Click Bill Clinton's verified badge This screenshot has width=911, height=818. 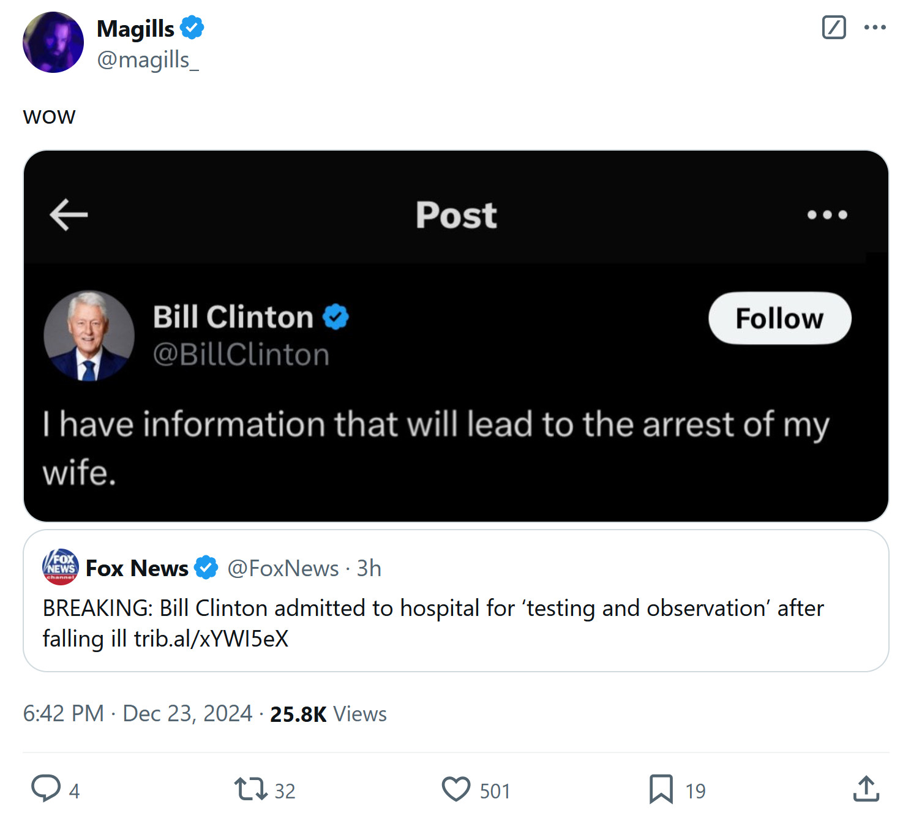pos(336,317)
